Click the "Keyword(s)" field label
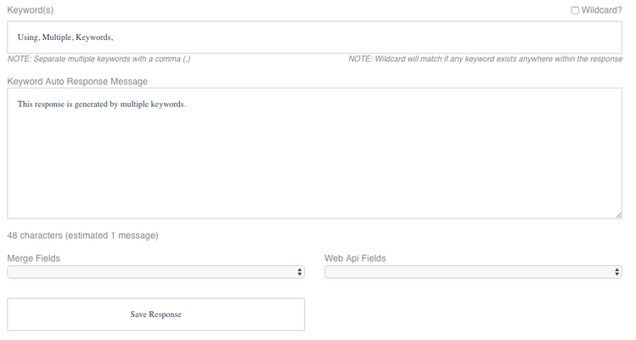 click(30, 10)
